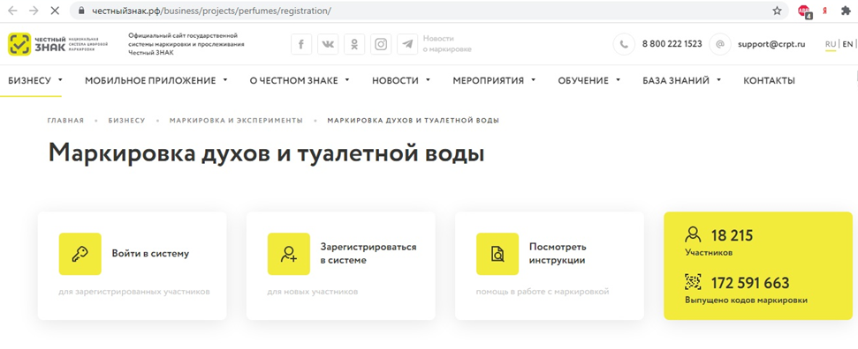Click Посмотреть инструкции card
Screen dimensions: 858x349
(550, 265)
